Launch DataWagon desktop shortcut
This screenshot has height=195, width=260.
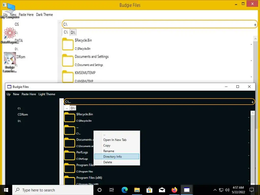[x=10, y=36]
